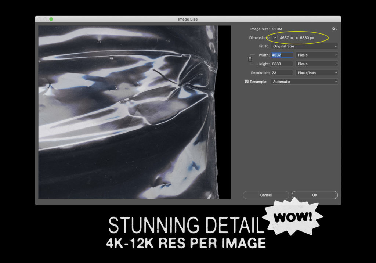Open the Width units Pixels dropdown

(x=317, y=55)
